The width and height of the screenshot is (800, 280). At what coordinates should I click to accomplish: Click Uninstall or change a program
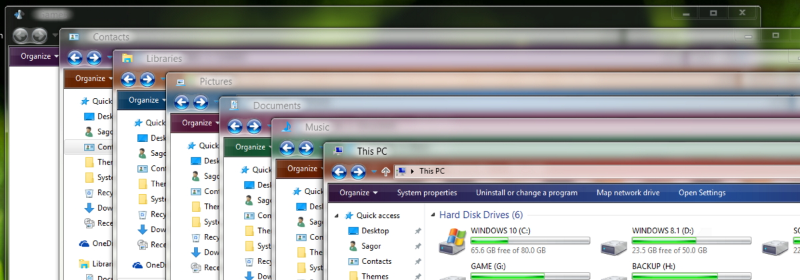(527, 193)
